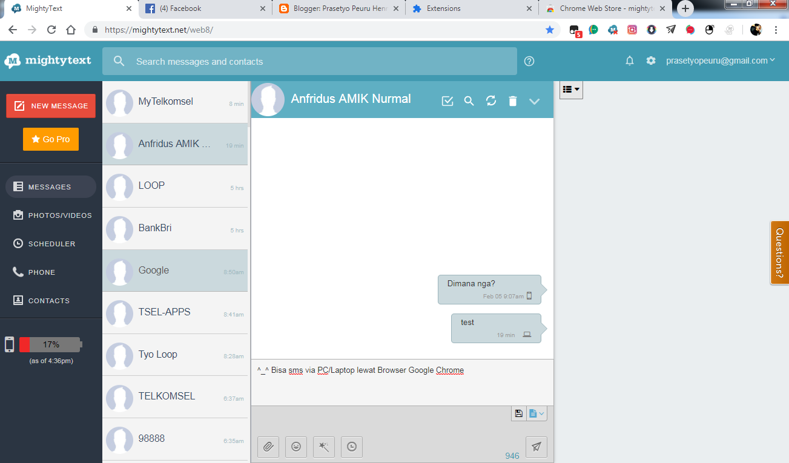Attach a file with the paperclip icon
Screen dimensions: 789x463
pos(268,447)
